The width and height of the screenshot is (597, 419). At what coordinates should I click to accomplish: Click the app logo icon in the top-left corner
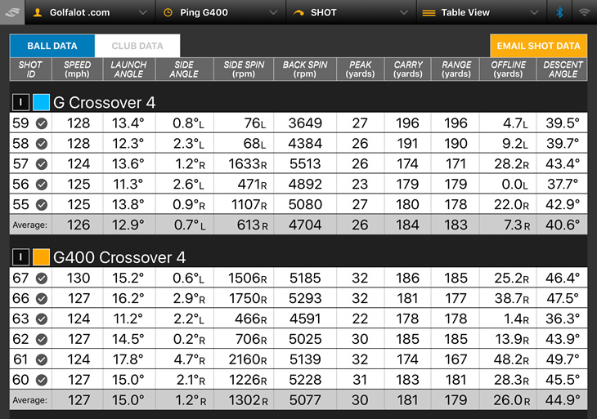pyautogui.click(x=12, y=12)
